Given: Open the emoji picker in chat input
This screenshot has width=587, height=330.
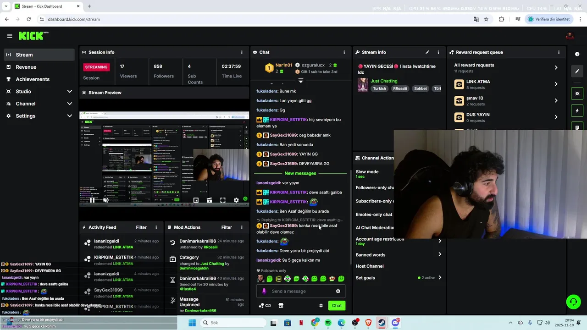Looking at the screenshot, I should (x=338, y=291).
